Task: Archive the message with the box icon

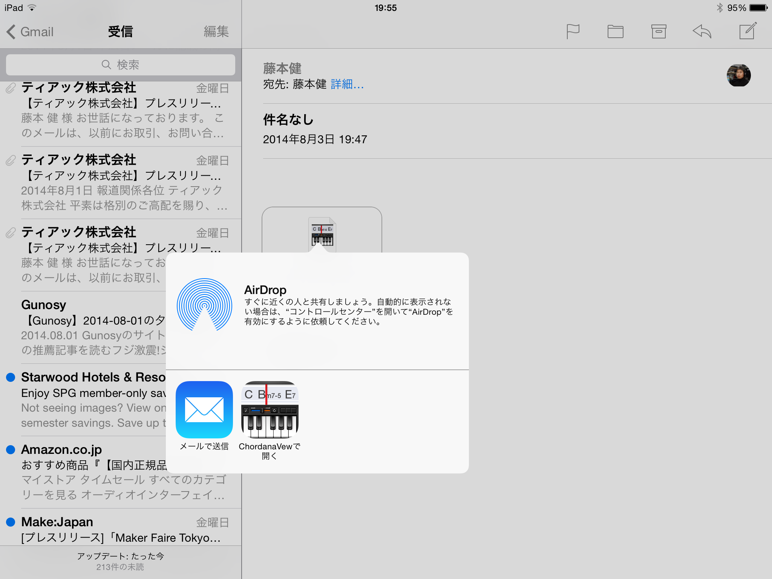Action: (659, 31)
